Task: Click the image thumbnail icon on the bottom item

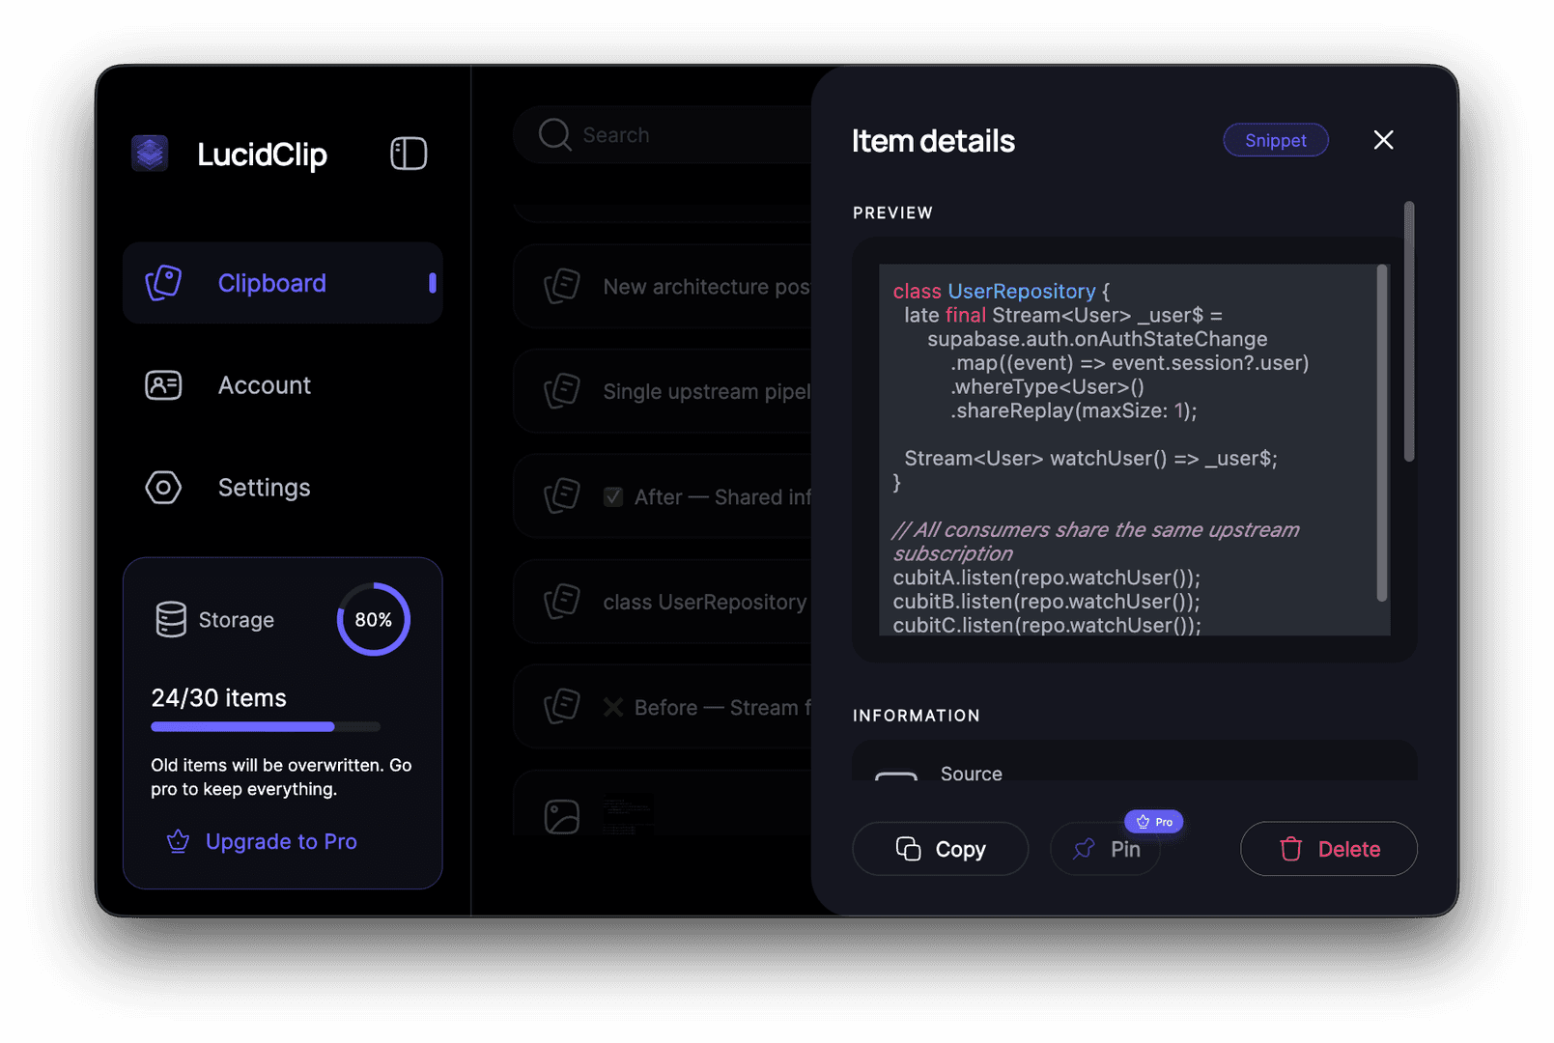Action: point(561,814)
